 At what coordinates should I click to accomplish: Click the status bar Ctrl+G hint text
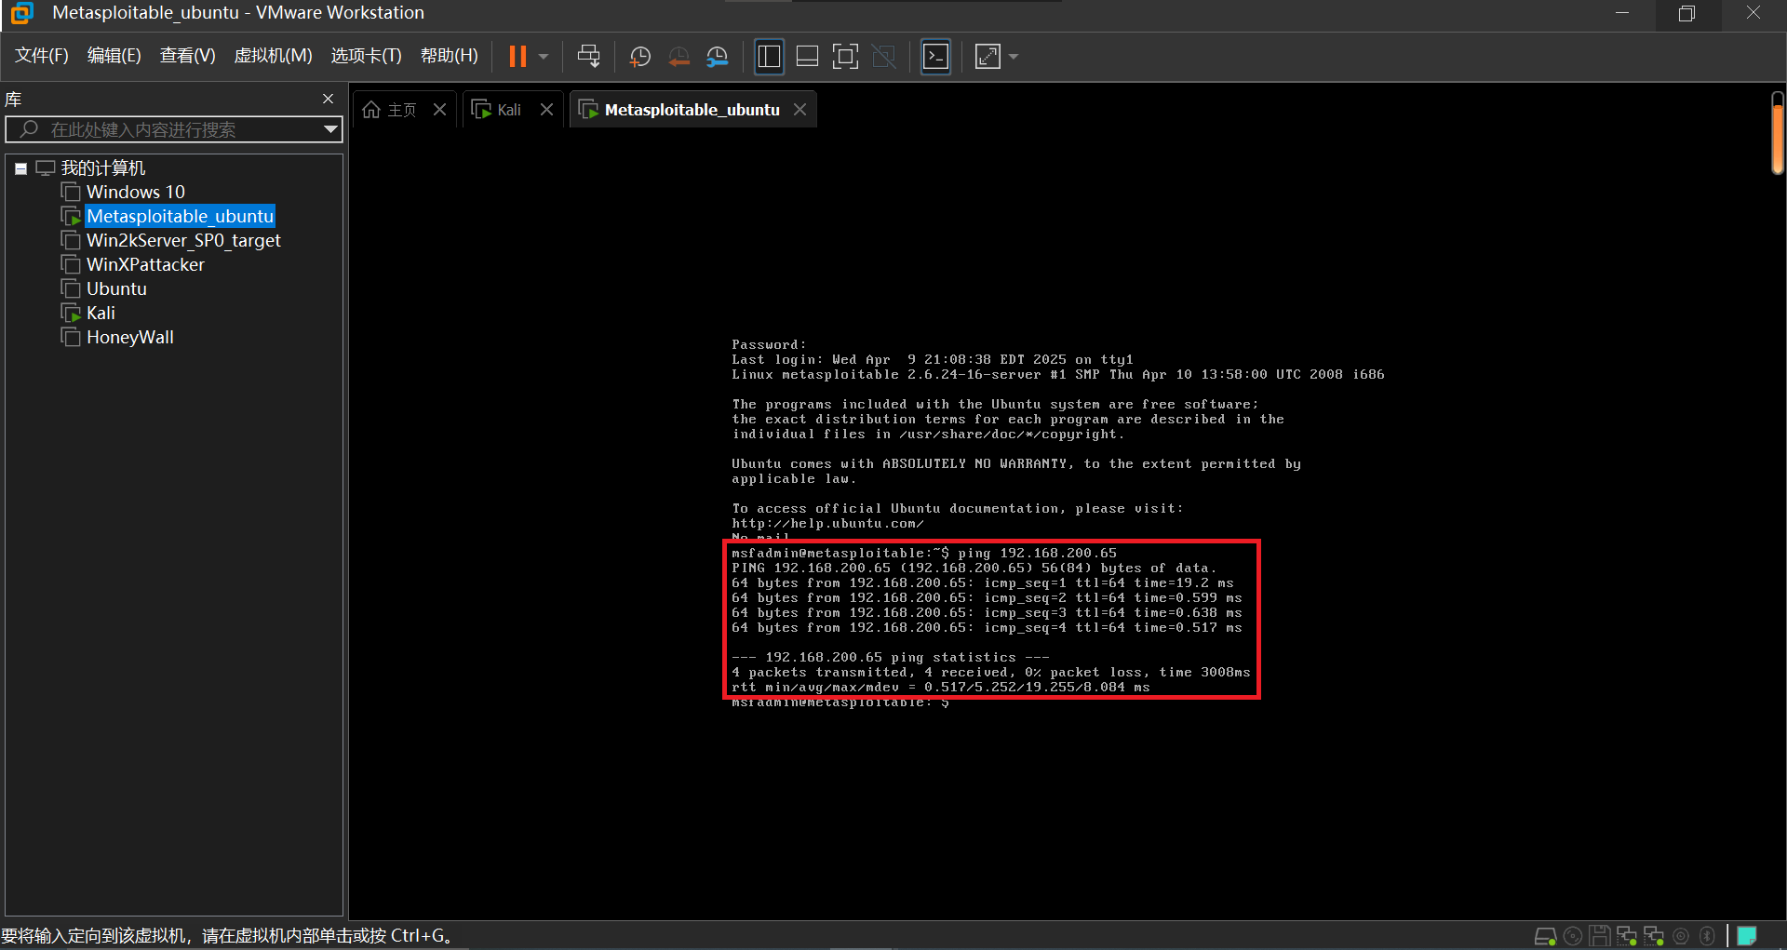coord(228,936)
